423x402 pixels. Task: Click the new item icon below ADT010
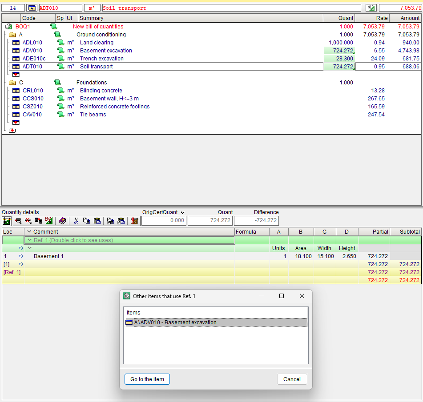click(x=16, y=75)
